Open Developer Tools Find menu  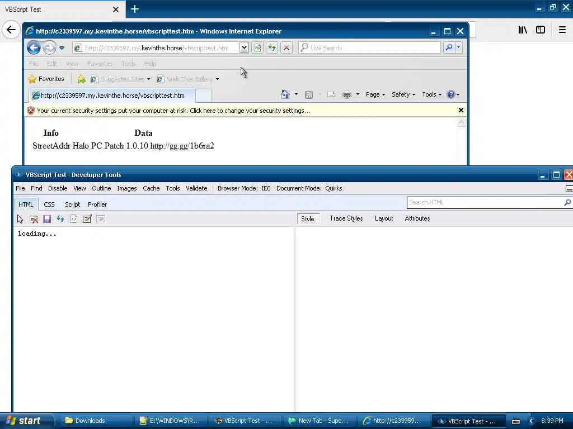click(x=36, y=188)
